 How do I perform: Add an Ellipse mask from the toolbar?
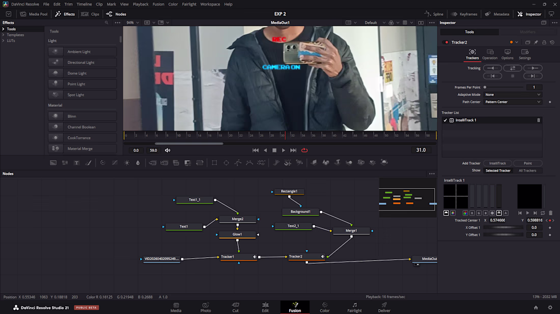226,163
